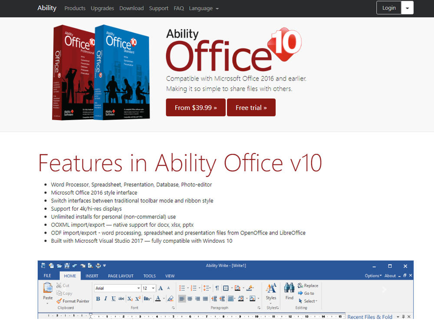Screen dimensions: 434x329
Task: Toggle Subscript formatting
Action: pos(130,299)
